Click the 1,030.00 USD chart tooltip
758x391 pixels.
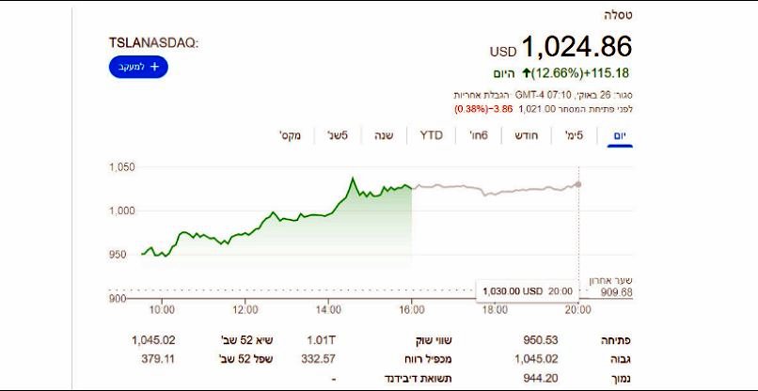[520, 291]
